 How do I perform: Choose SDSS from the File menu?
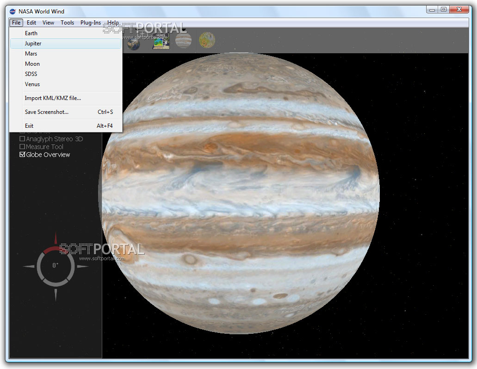pos(66,74)
